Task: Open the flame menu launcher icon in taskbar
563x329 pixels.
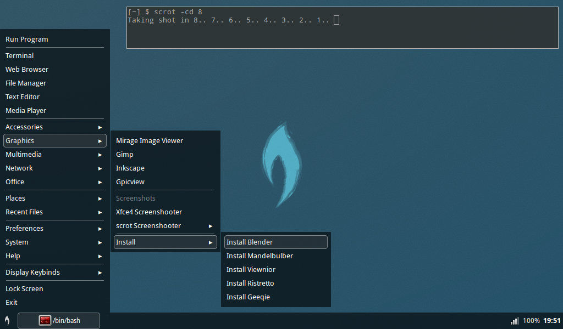Action: coord(7,320)
